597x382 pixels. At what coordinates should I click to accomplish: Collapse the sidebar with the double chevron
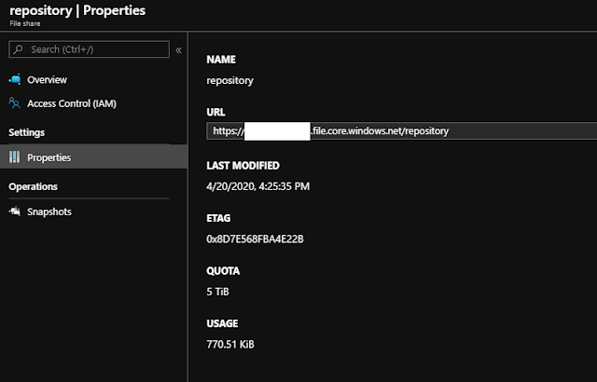(178, 49)
